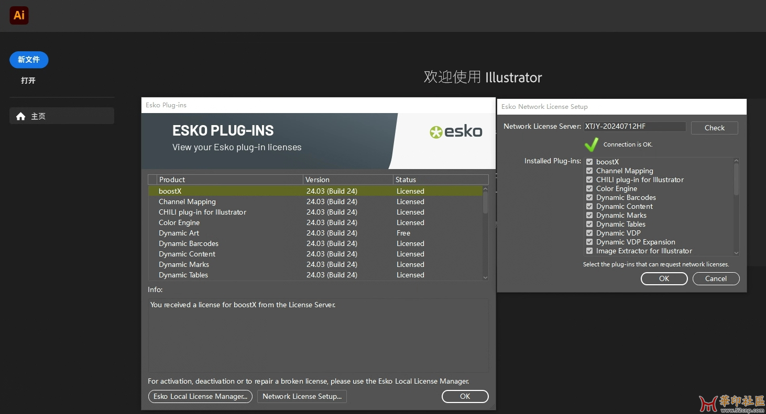Image resolution: width=766 pixels, height=414 pixels.
Task: Click the Check button for license server
Action: [715, 128]
